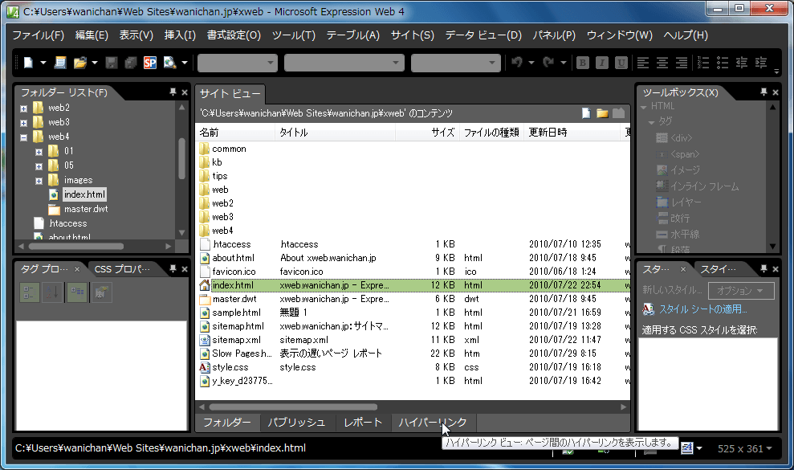Image resolution: width=794 pixels, height=470 pixels.
Task: Click the 更新日時 column header
Action: click(x=571, y=133)
